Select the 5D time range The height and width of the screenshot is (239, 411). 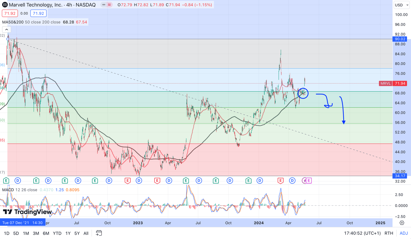[x=16, y=233]
